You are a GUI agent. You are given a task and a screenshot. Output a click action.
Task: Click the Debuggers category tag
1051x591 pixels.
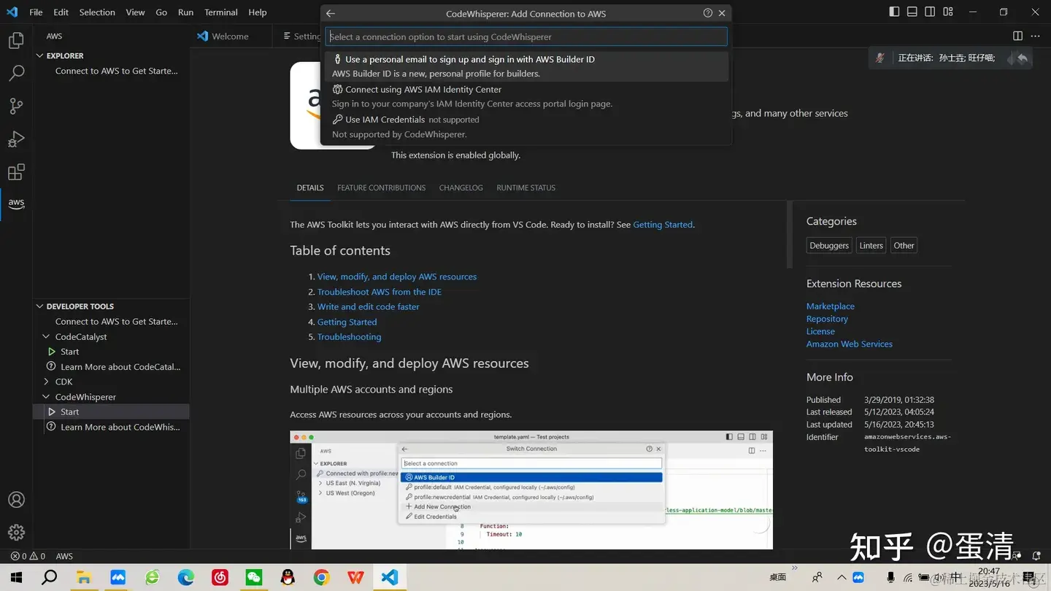tap(829, 246)
